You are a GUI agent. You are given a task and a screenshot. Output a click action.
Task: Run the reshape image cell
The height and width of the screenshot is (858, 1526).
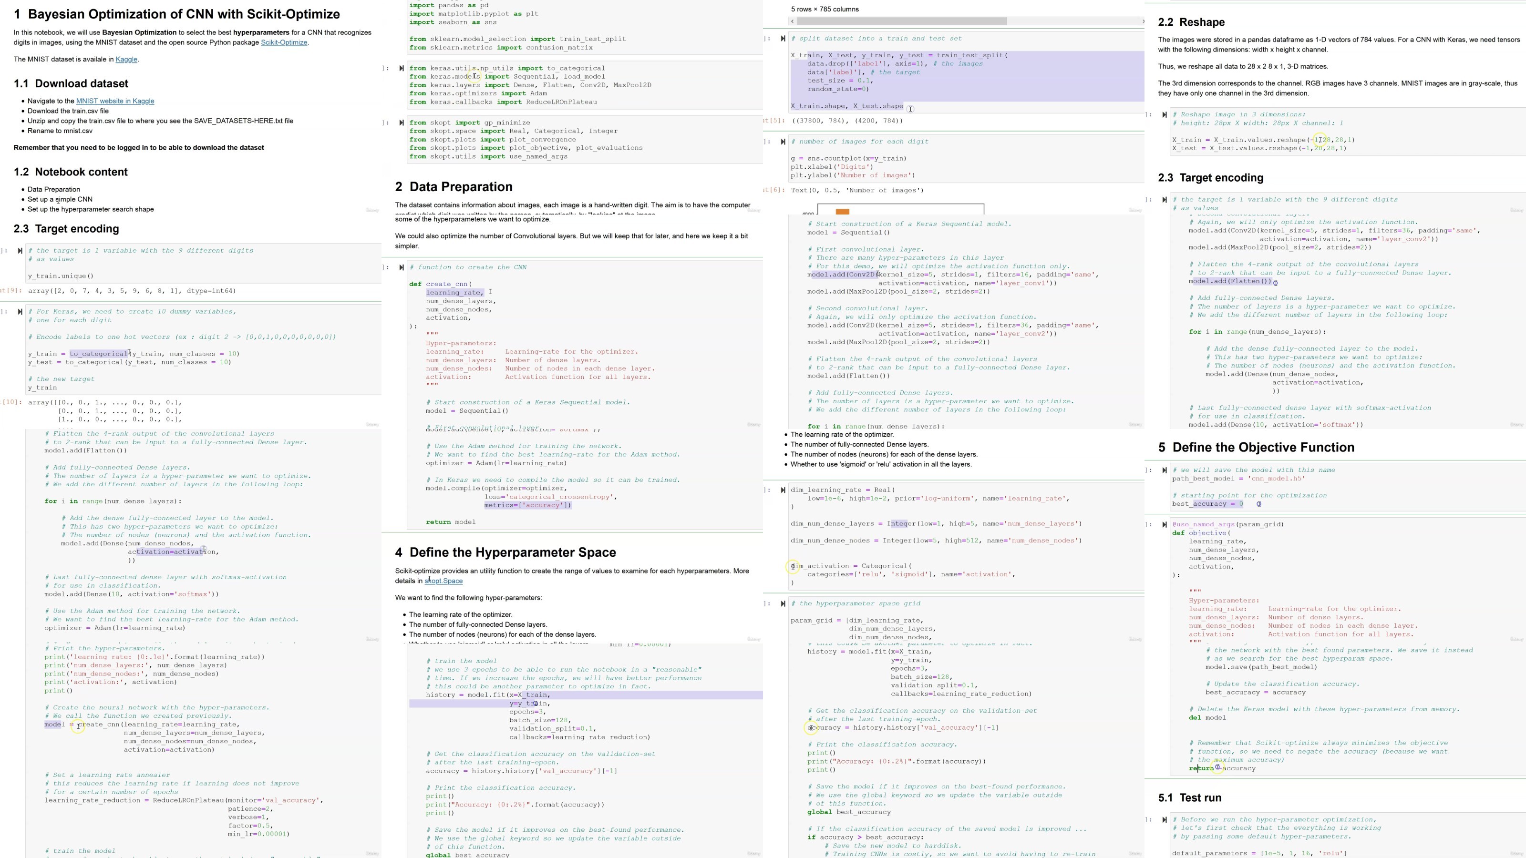pos(1165,115)
